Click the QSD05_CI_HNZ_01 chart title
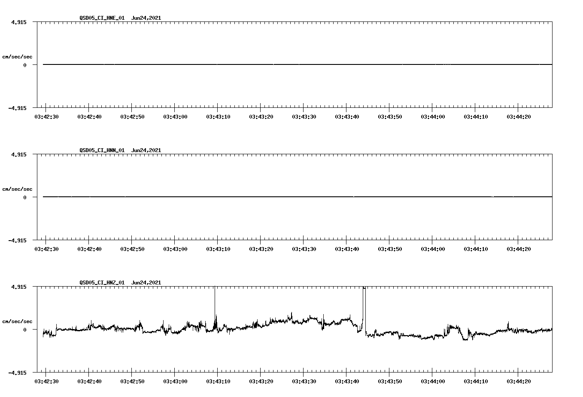 [120, 283]
